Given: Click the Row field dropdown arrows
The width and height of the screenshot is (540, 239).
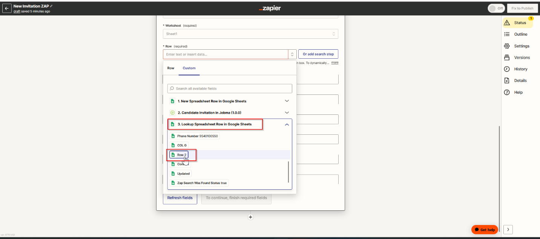Looking at the screenshot, I should [292, 54].
